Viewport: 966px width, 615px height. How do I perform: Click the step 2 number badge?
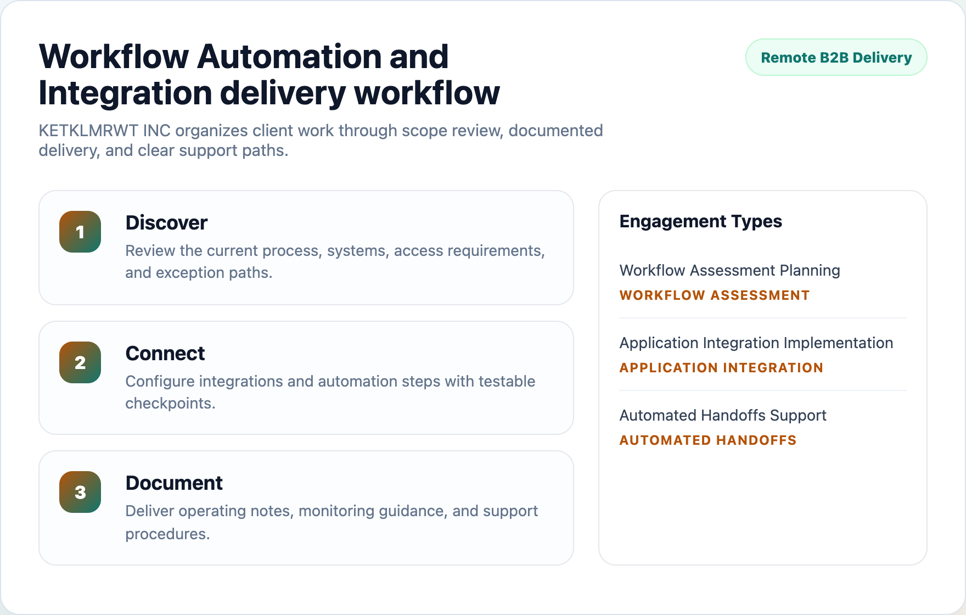80,362
